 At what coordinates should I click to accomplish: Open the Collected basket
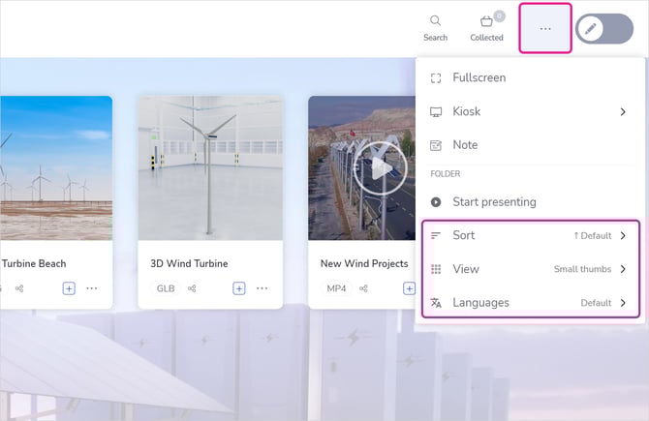coord(486,28)
